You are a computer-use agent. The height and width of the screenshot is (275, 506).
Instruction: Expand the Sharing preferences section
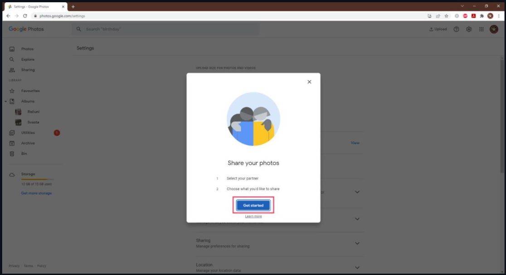pyautogui.click(x=357, y=243)
